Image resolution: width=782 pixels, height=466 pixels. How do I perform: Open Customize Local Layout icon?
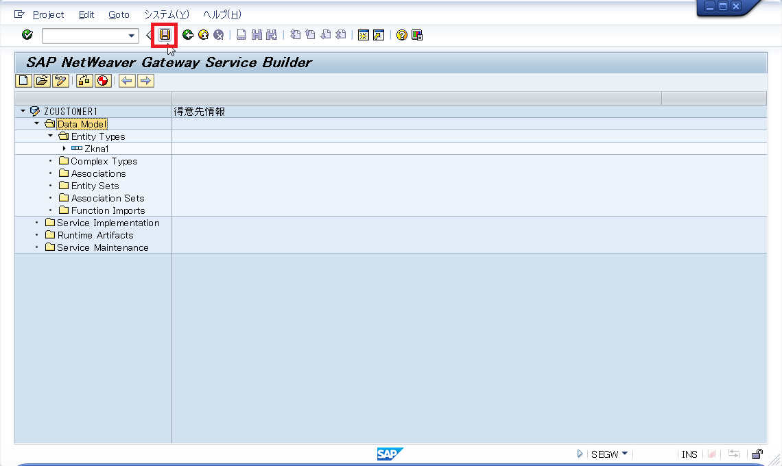tap(417, 35)
